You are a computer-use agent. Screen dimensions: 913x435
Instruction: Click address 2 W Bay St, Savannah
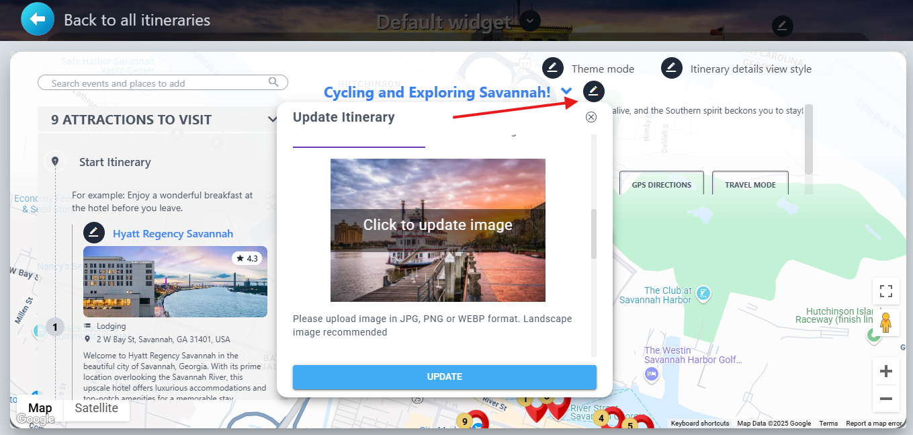point(163,340)
